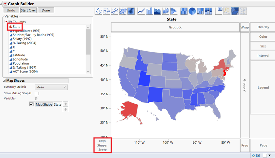This screenshot has width=275, height=158.
Task: Select the Pie chart element icon
Action: coord(192,11)
